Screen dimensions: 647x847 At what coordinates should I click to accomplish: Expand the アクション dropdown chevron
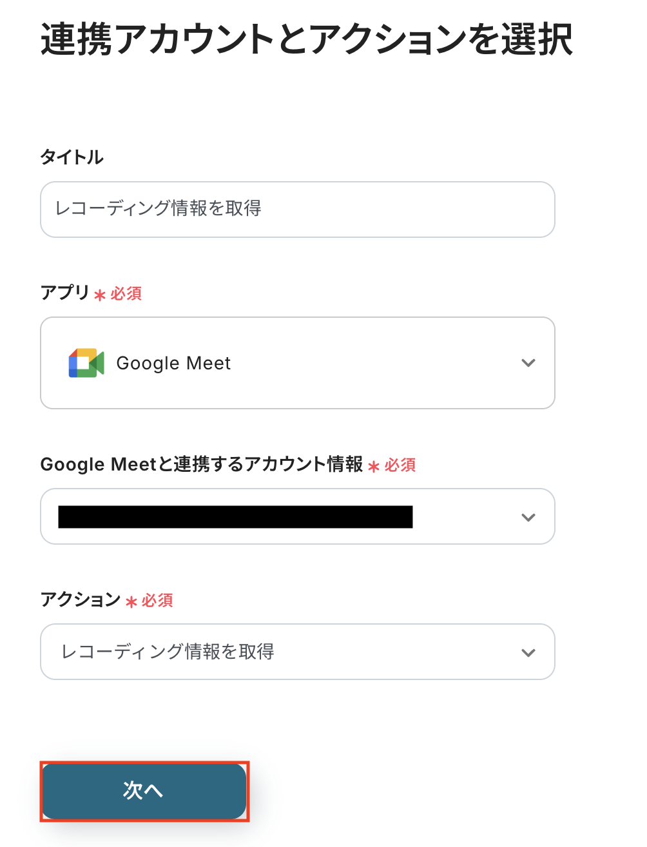(x=528, y=652)
